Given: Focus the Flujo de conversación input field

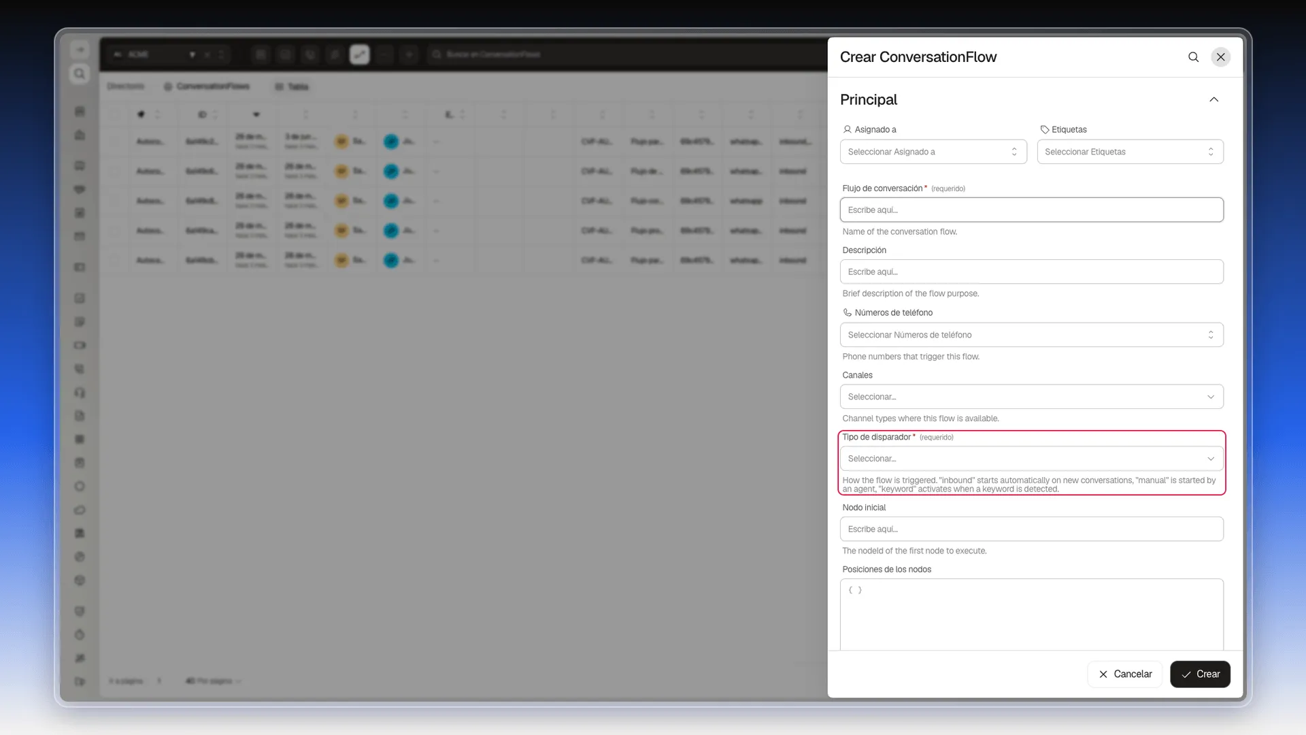Looking at the screenshot, I should (x=1031, y=210).
